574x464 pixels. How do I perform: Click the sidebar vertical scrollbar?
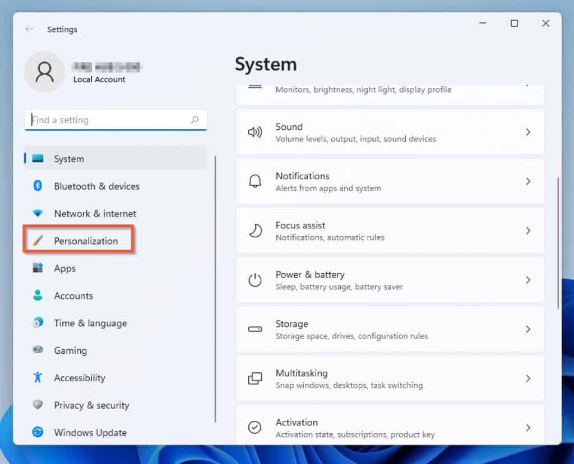(215, 289)
